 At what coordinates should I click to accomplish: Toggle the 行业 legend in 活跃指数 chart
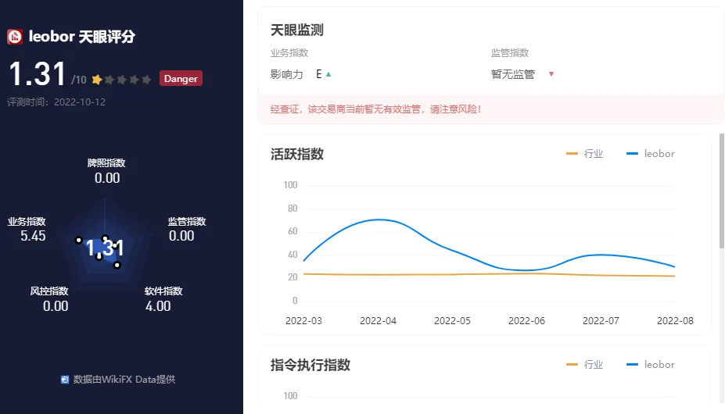tap(584, 153)
